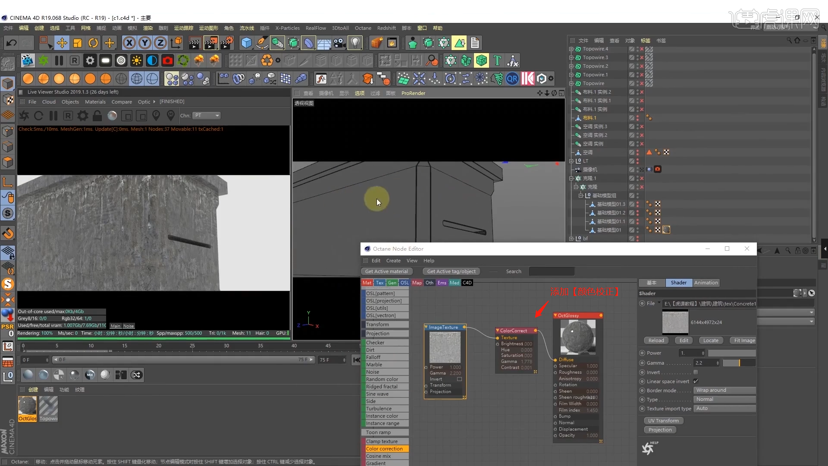This screenshot has height=466, width=828.
Task: Open Live Viewer settings gear
Action: point(83,116)
